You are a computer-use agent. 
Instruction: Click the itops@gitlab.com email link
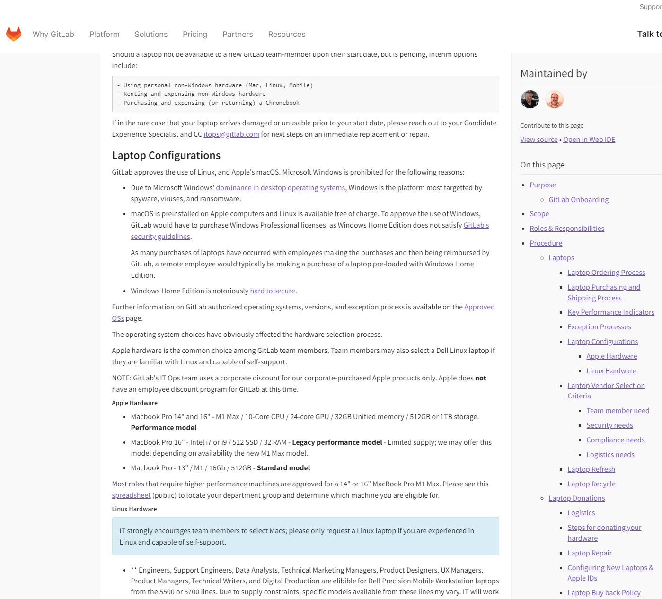[231, 134]
